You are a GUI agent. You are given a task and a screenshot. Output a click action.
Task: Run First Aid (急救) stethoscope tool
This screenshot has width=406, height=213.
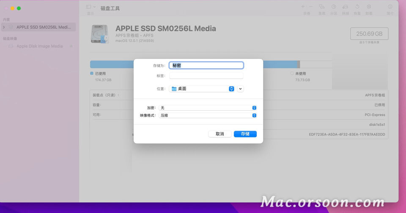(321, 7)
